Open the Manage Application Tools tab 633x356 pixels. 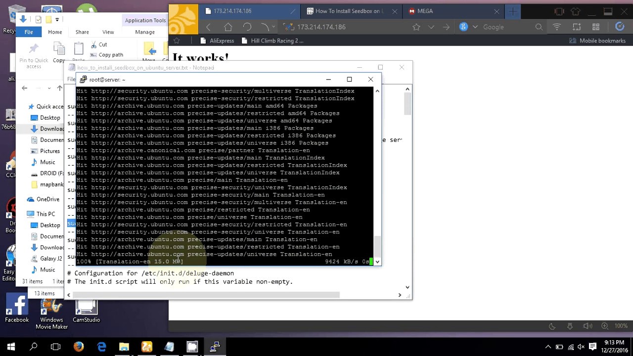point(145,32)
